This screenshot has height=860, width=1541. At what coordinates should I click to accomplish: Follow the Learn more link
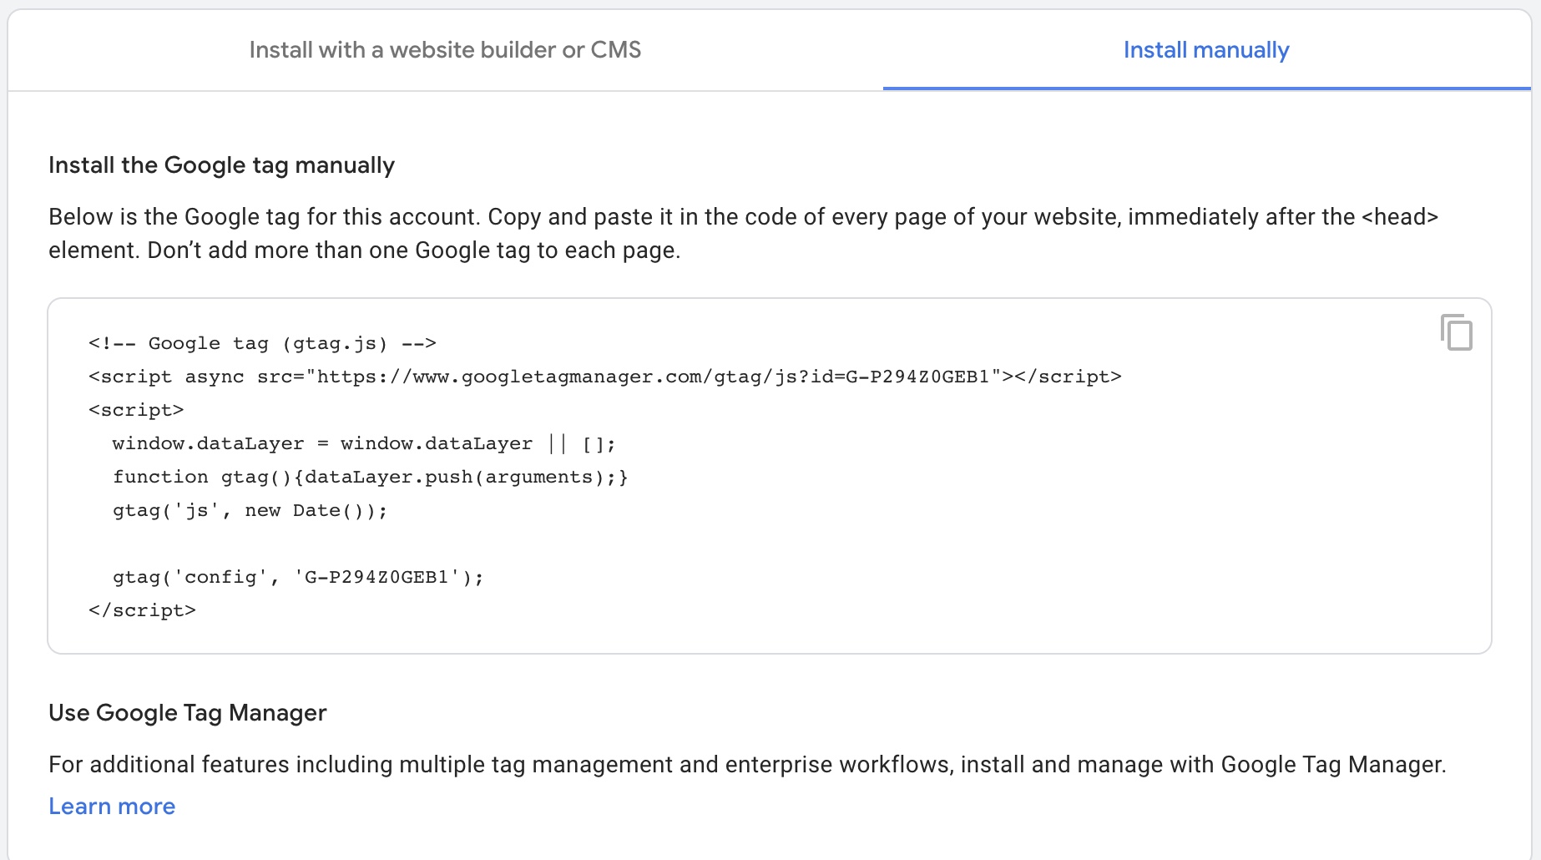(x=112, y=807)
